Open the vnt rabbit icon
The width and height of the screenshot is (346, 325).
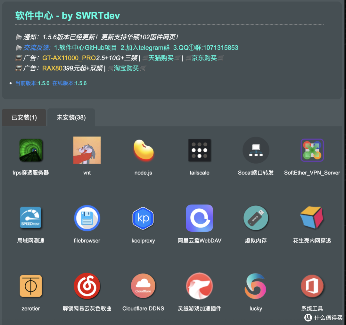click(87, 150)
